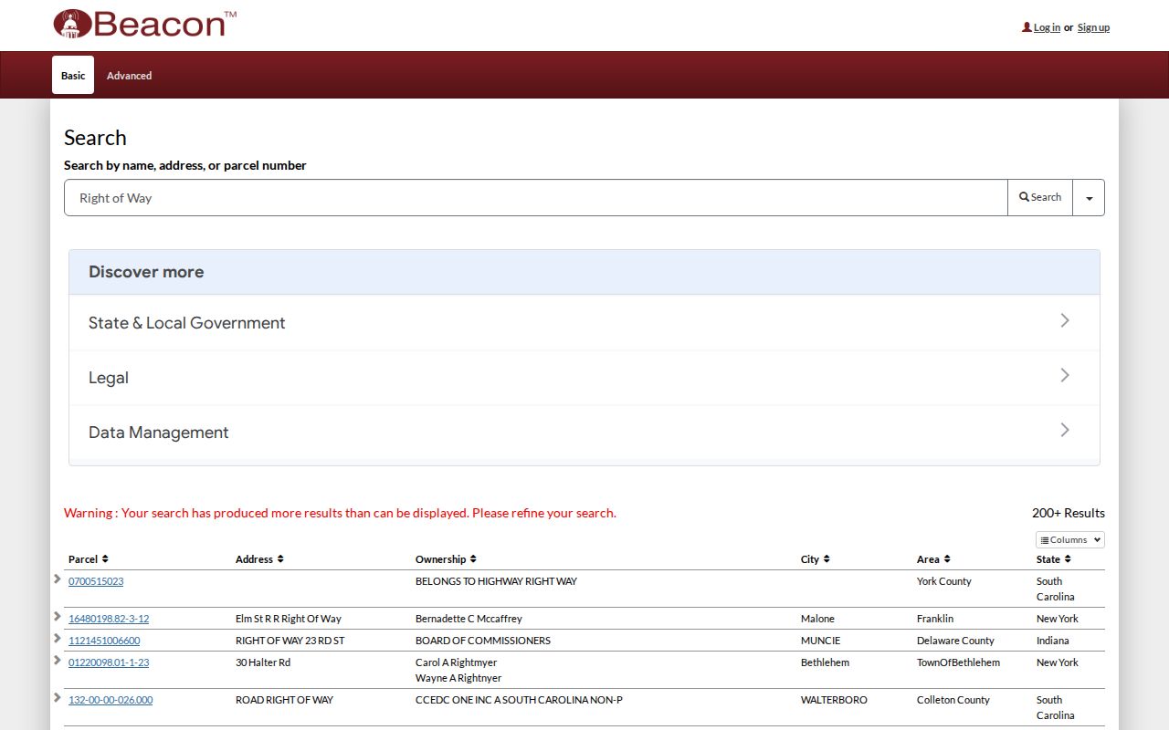Click the 'WALTERBORO' city cell
The height and width of the screenshot is (730, 1169).
(834, 700)
